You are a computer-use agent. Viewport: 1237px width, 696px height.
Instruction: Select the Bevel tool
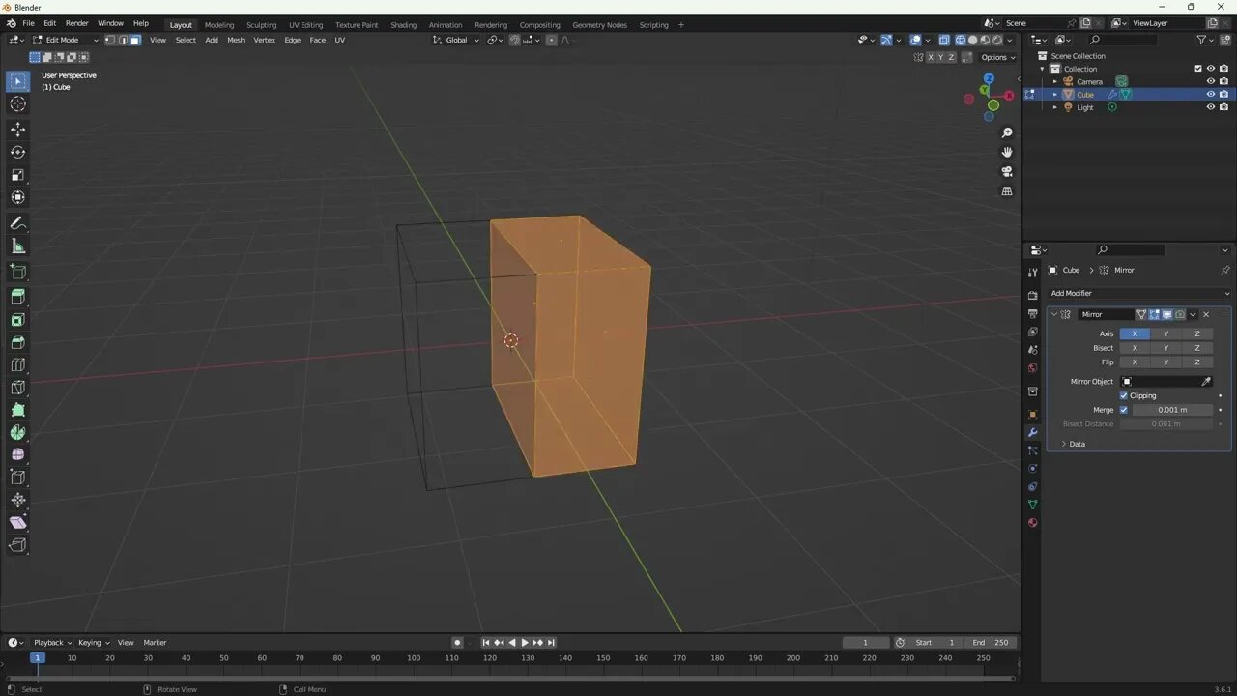pyautogui.click(x=17, y=342)
